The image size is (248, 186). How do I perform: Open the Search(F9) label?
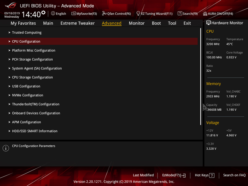pos(190,14)
